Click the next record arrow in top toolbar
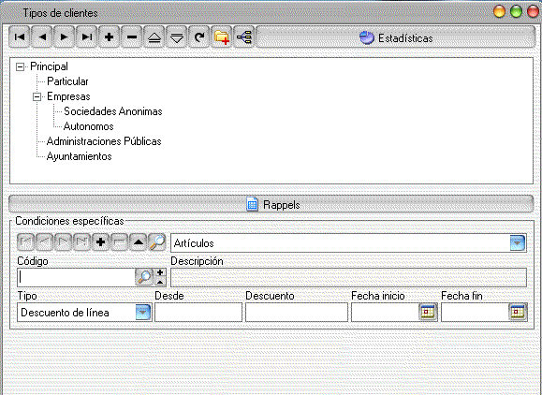Image resolution: width=542 pixels, height=395 pixels. 64,37
